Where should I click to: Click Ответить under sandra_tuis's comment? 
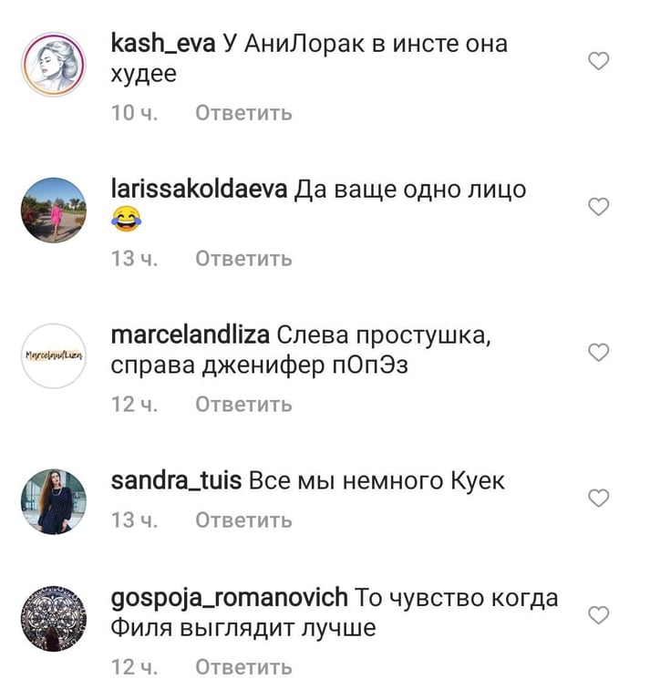[x=243, y=520]
